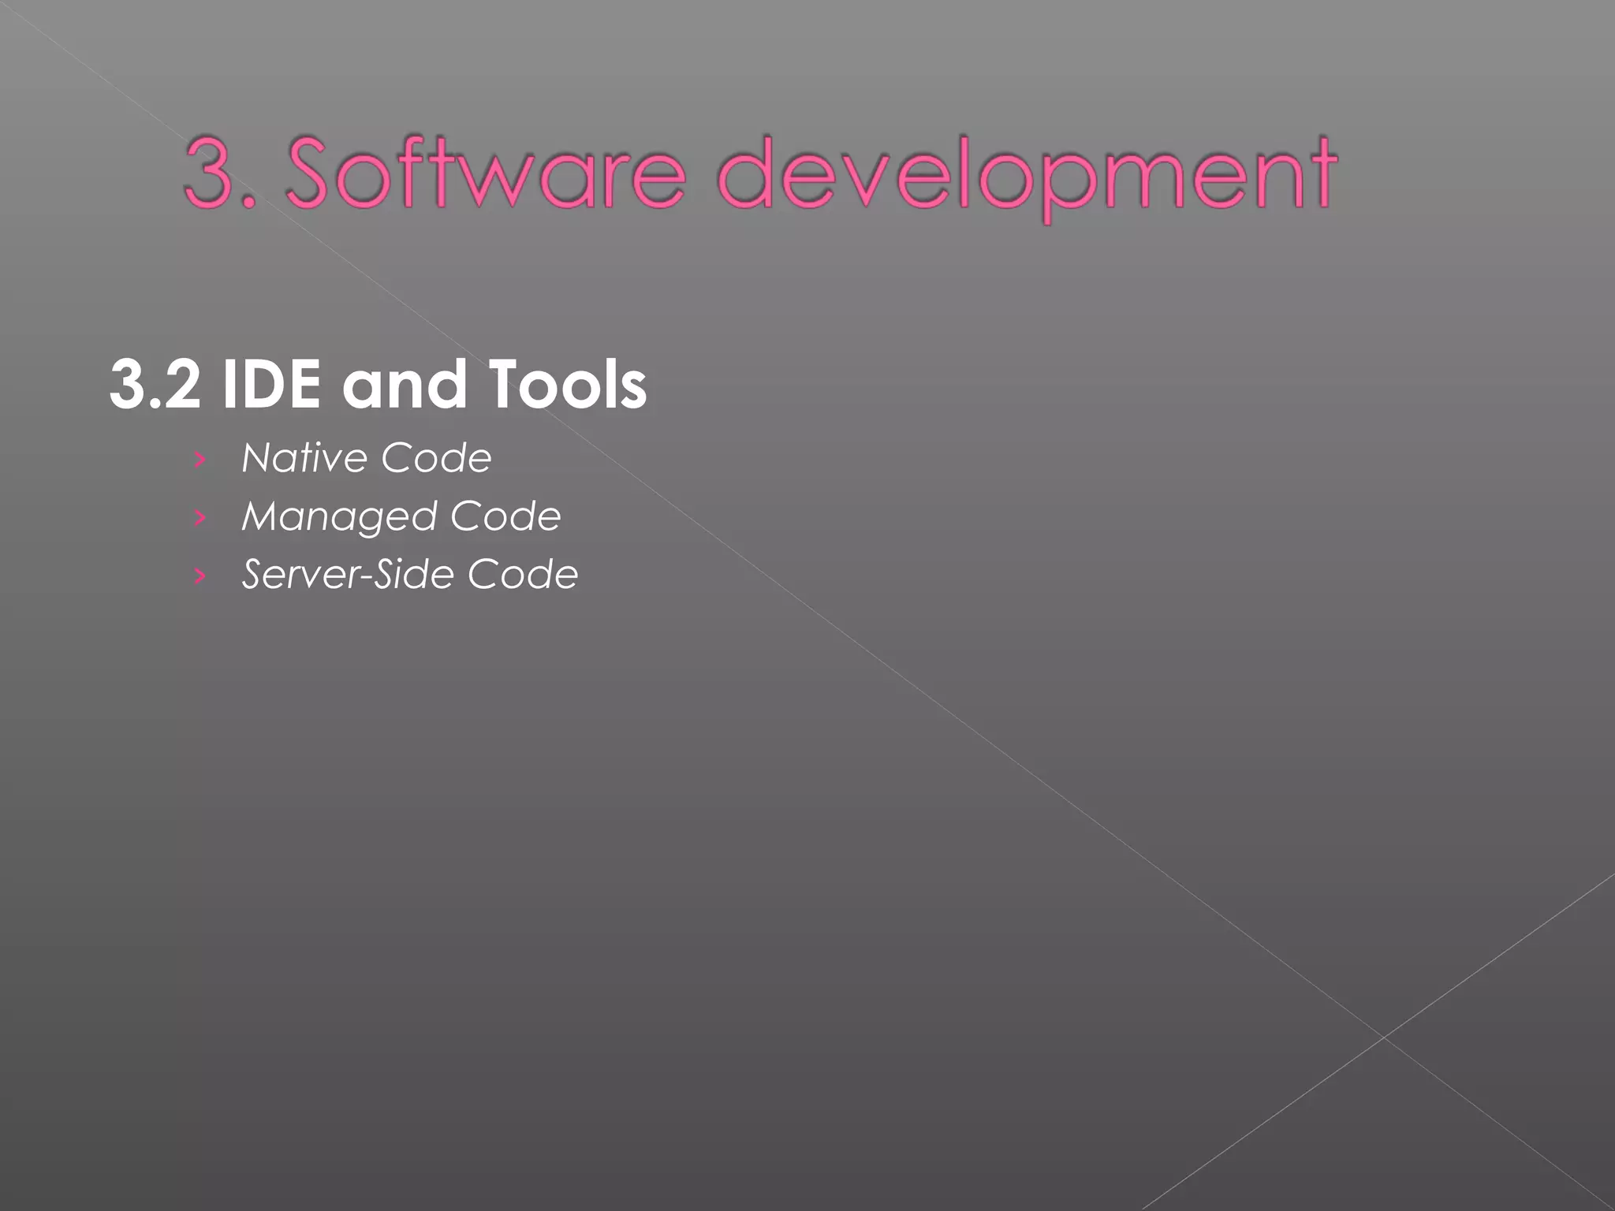Click the pink arrow bullet before Server-Side Code

pyautogui.click(x=200, y=576)
